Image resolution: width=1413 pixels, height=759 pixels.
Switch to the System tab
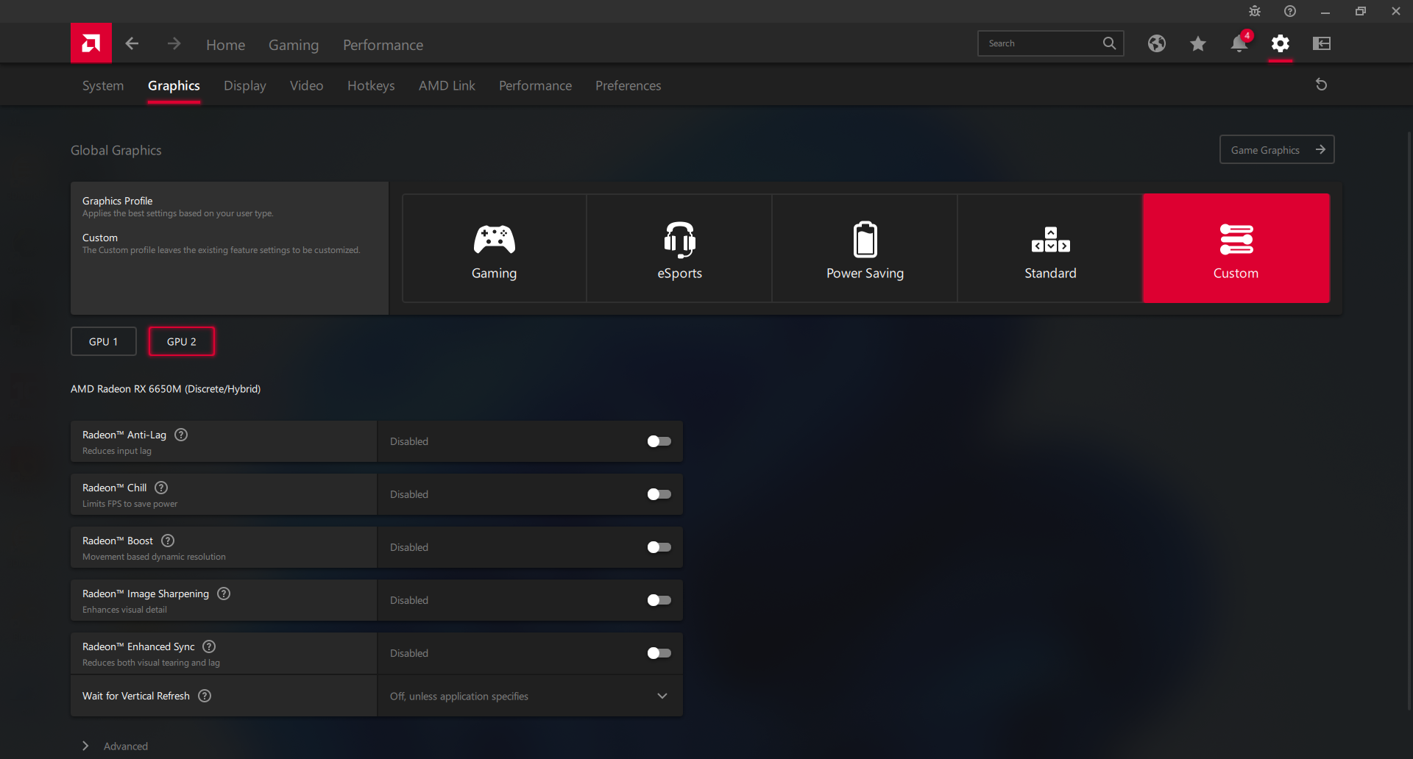coord(103,85)
